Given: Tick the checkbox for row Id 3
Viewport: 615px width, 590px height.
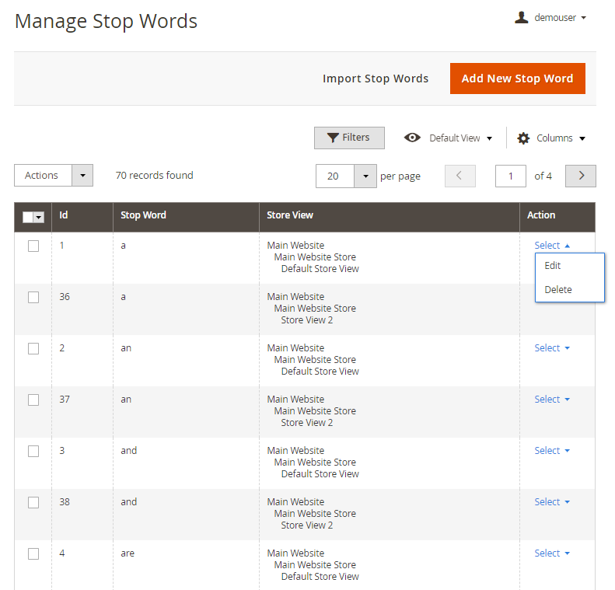Looking at the screenshot, I should 33,451.
